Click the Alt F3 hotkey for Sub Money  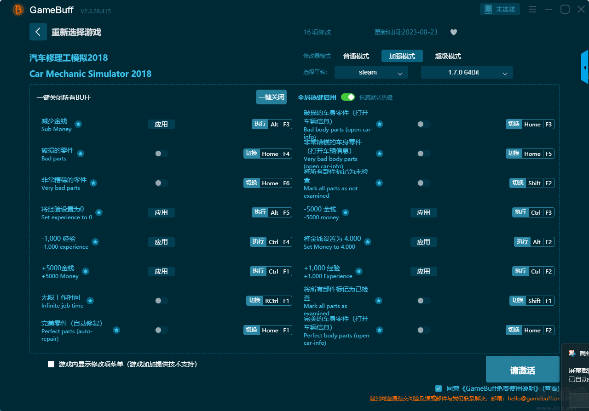[272, 124]
